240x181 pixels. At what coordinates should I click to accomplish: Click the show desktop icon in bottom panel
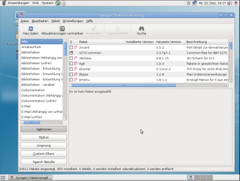(3, 177)
